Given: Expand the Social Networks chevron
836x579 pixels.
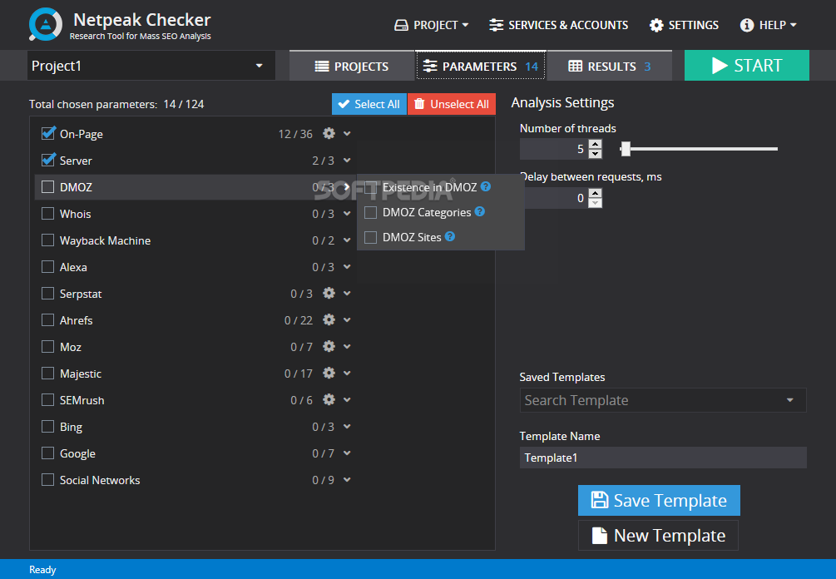Looking at the screenshot, I should click(x=347, y=480).
